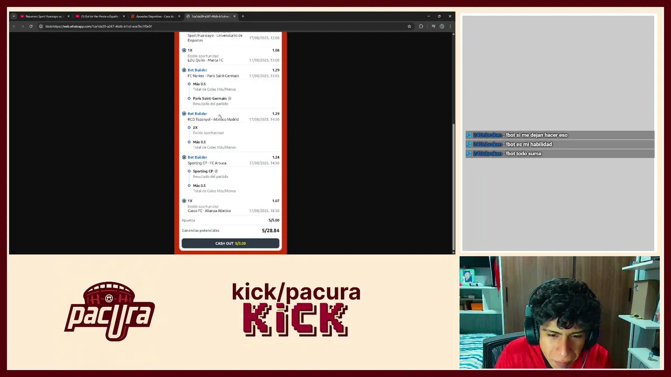This screenshot has height=377, width=671.
Task: Close the active WhatsApp blob tab
Action: [234, 16]
